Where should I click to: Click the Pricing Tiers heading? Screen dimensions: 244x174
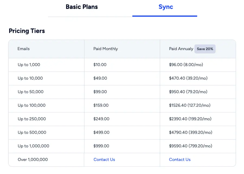(x=27, y=31)
